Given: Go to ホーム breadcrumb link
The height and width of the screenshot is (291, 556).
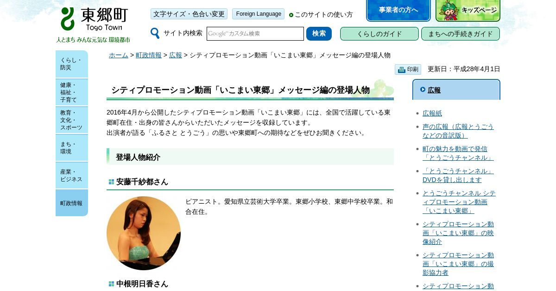Looking at the screenshot, I should tap(119, 55).
